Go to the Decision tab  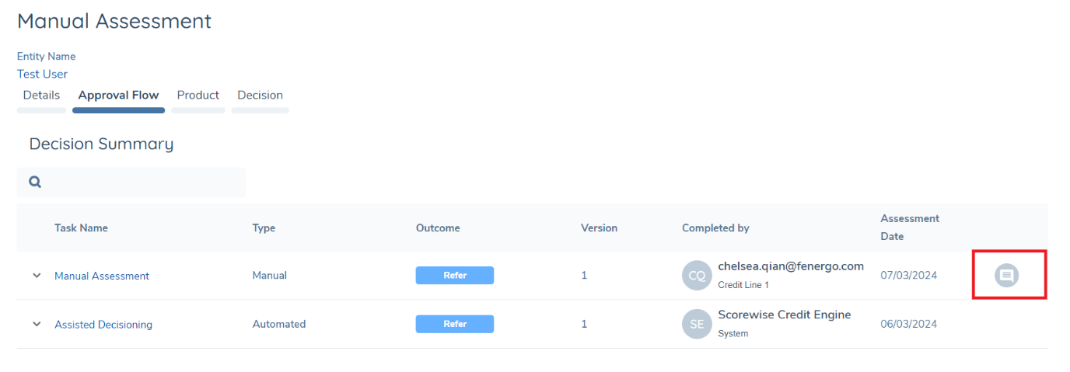260,96
